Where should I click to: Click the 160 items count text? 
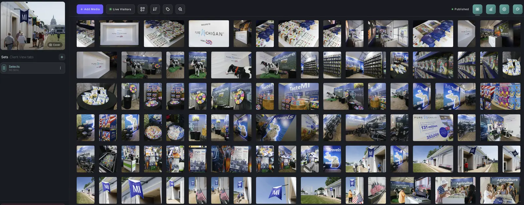pos(14,70)
